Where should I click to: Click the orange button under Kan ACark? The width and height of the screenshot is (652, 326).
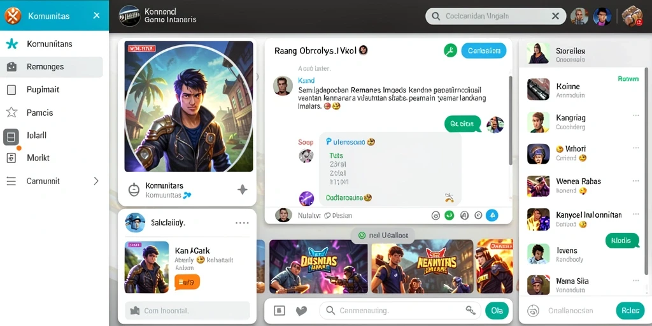tap(187, 282)
